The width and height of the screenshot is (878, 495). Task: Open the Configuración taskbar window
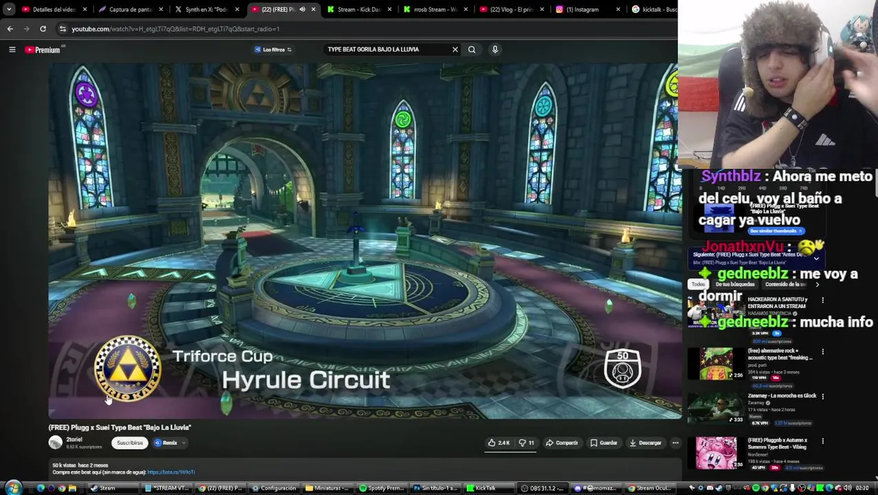pyautogui.click(x=275, y=488)
